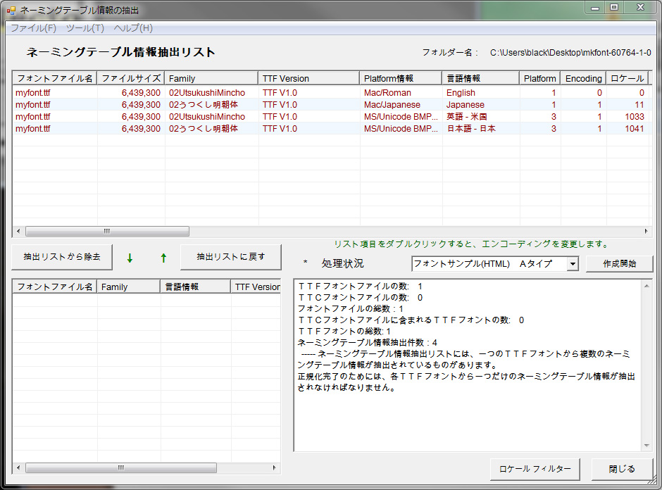Open the ファイル(F) menu
Screen dimensions: 662x490
pos(33,28)
